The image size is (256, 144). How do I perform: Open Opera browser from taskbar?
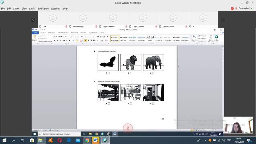pos(59,140)
